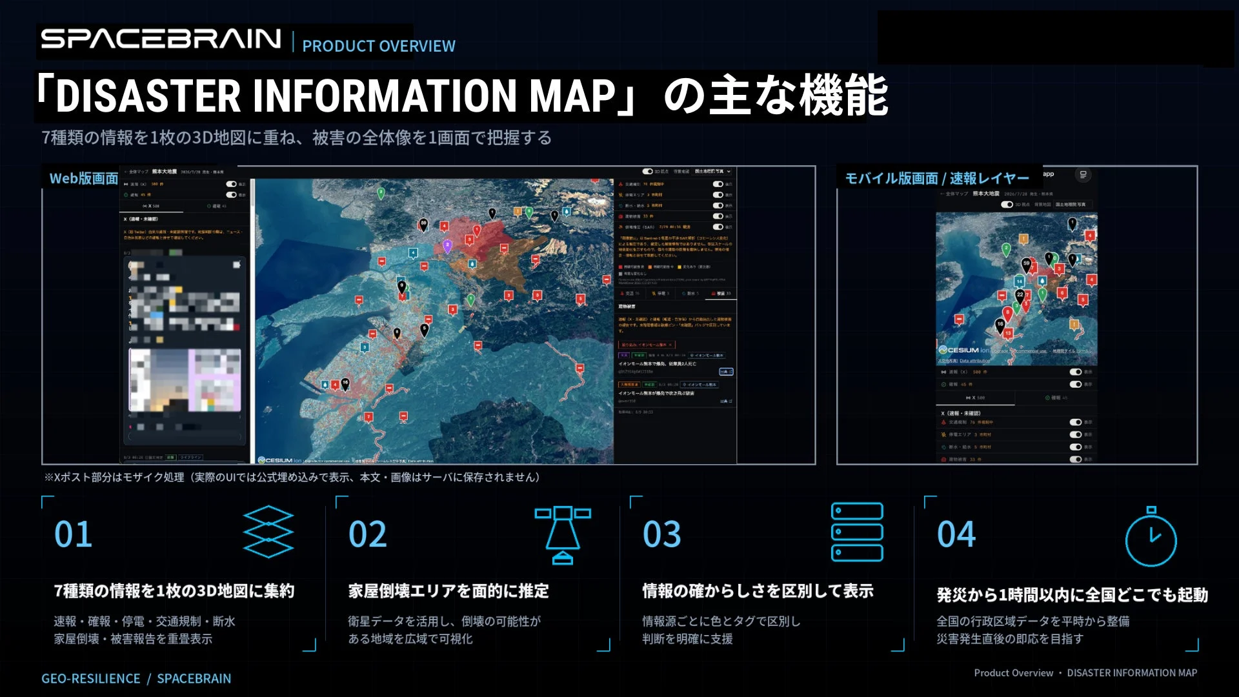This screenshot has height=697, width=1239.
Task: Click the blue marker numbered 4 on Web map
Action: point(413,253)
